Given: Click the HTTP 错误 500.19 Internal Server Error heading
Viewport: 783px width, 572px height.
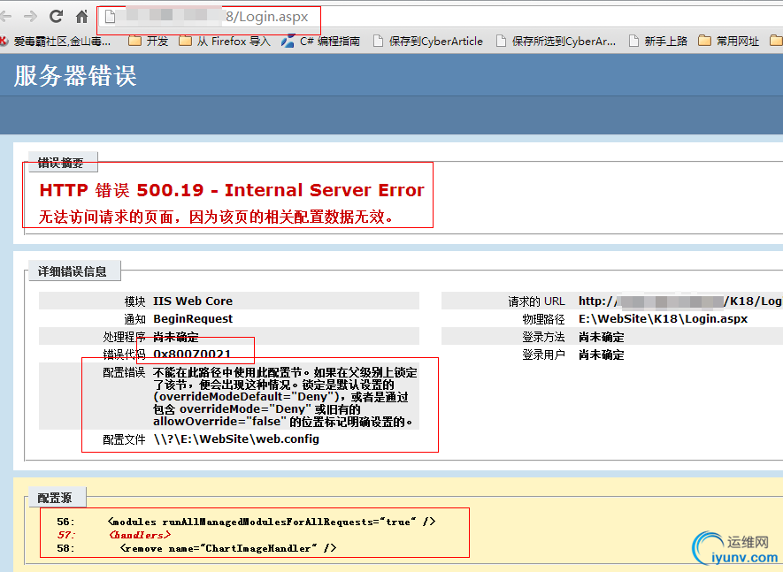Looking at the screenshot, I should [x=232, y=190].
